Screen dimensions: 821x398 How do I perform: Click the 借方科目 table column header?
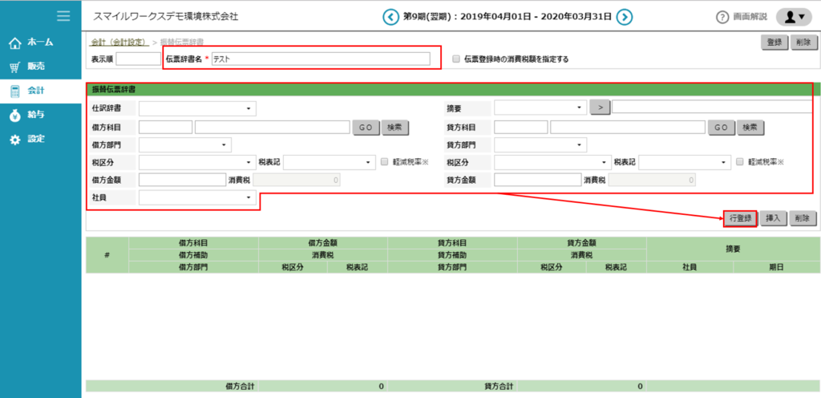coord(193,243)
